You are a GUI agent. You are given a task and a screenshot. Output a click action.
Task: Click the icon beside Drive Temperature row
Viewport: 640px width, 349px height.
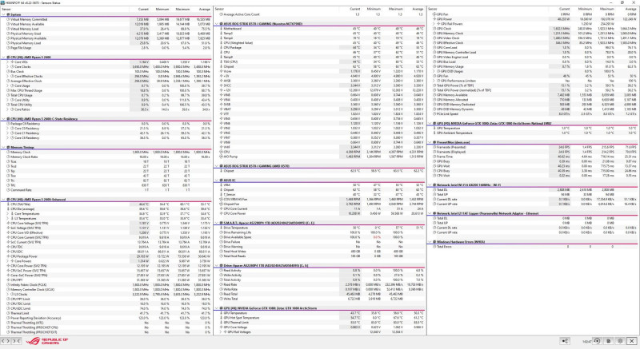point(222,228)
